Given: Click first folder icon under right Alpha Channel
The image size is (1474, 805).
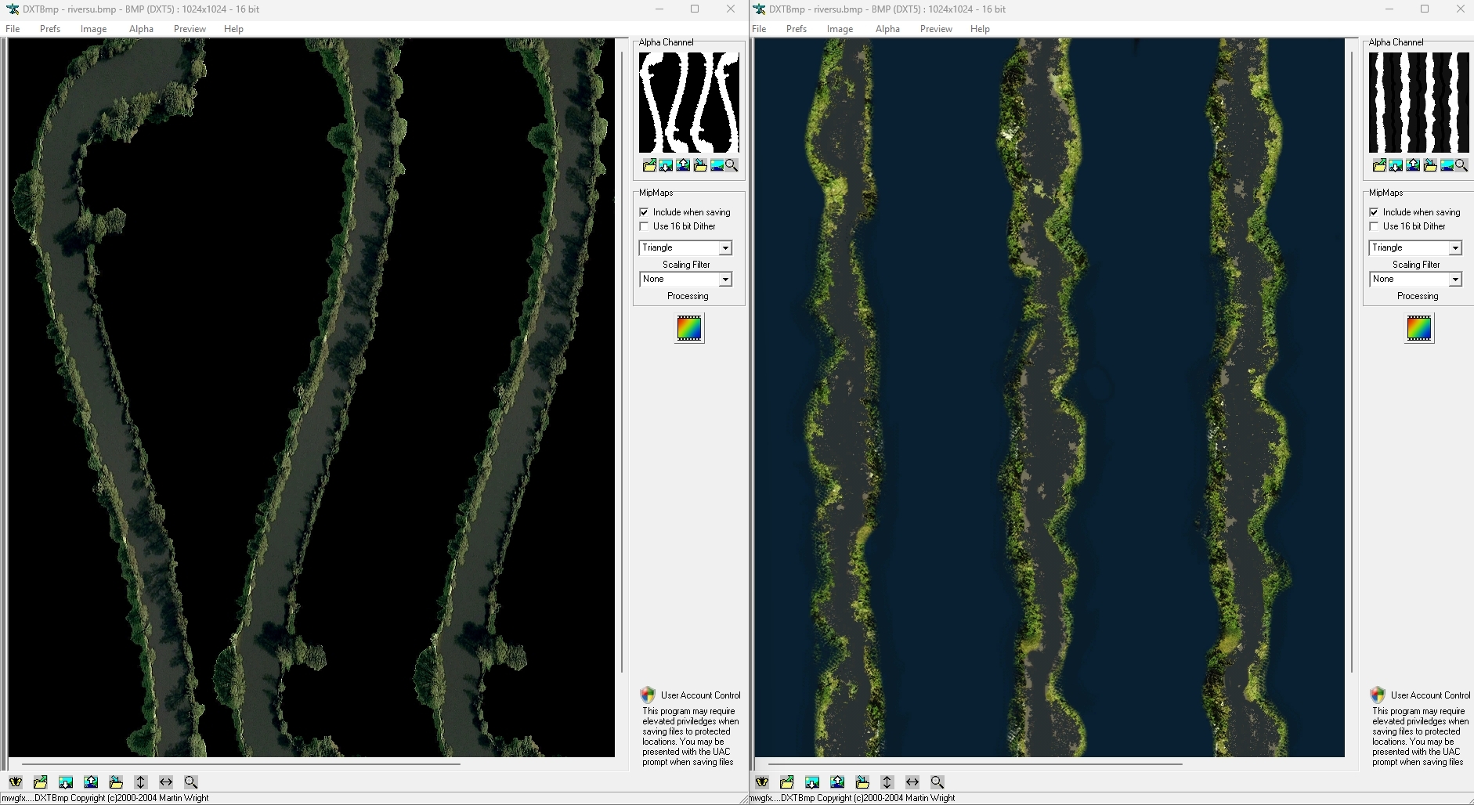Looking at the screenshot, I should point(1379,165).
